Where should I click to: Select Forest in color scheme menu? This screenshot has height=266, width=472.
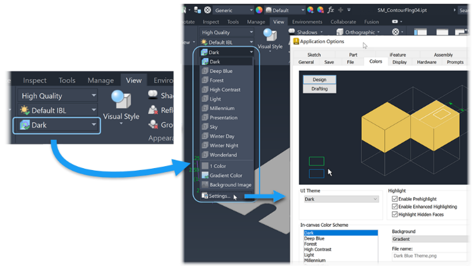227,81
